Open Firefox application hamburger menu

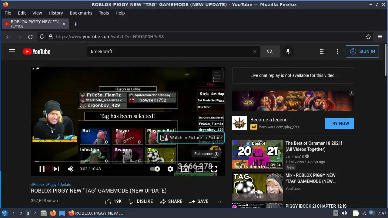click(x=380, y=37)
